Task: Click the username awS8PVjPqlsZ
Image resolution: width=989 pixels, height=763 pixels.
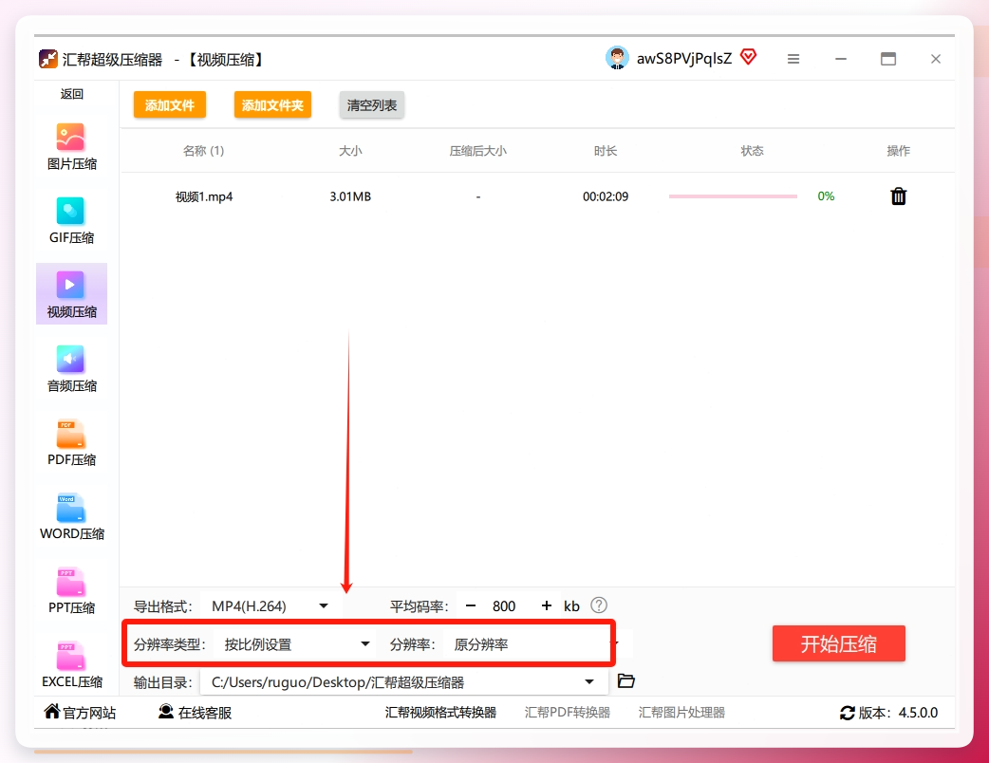Action: point(683,59)
